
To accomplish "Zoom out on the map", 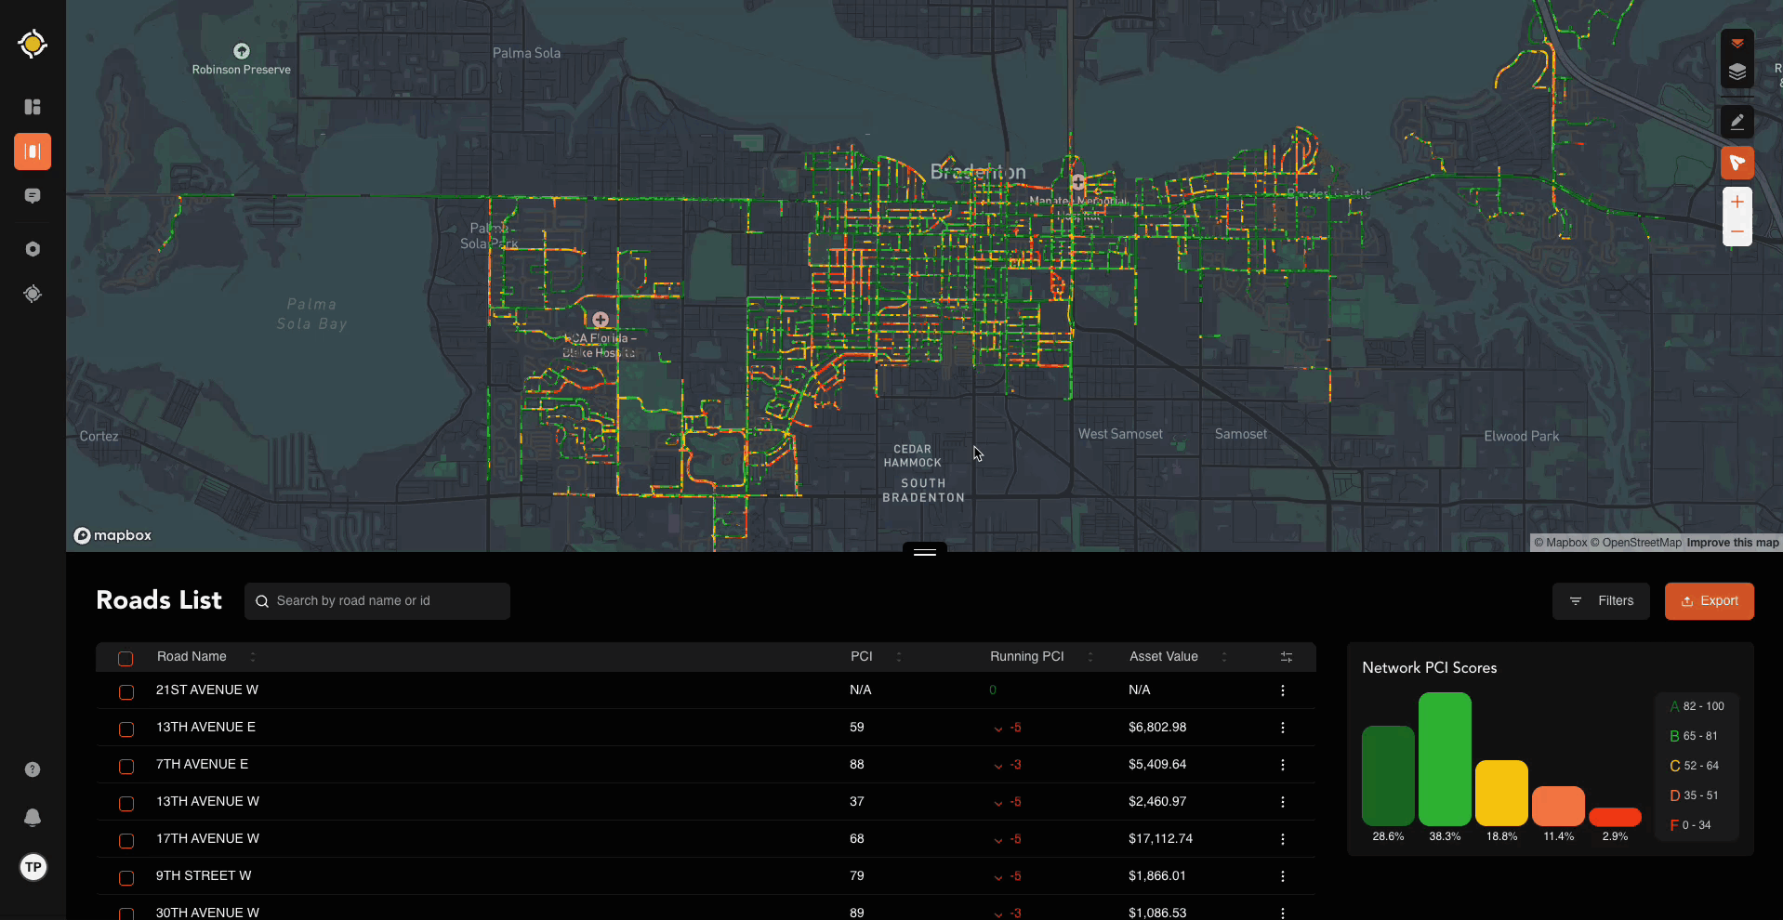I will pos(1737,231).
